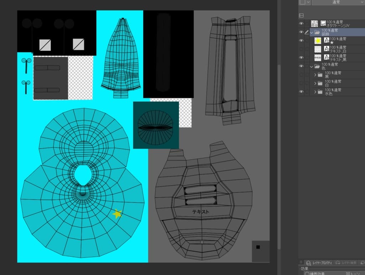Image resolution: width=365 pixels, height=275 pixels.
Task: Toggle visibility of the ★ layer
Action: (301, 41)
